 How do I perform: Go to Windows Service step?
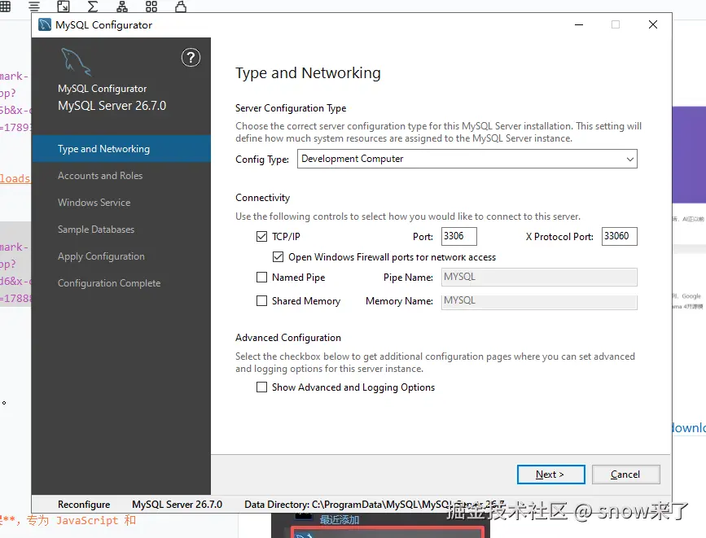(94, 203)
